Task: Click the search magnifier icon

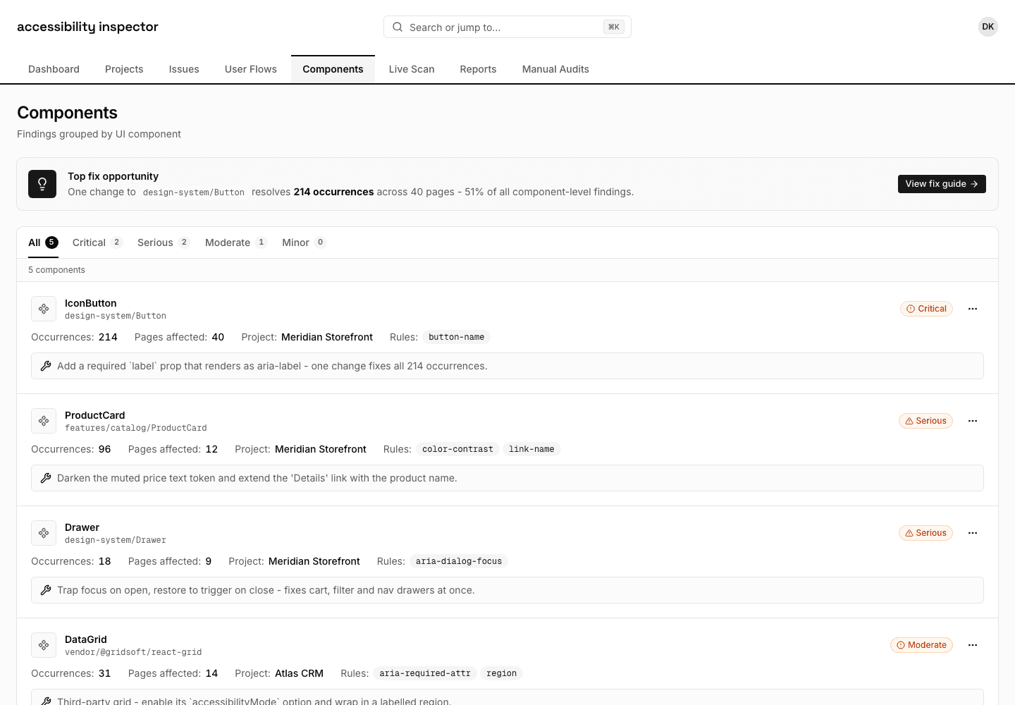Action: [398, 27]
